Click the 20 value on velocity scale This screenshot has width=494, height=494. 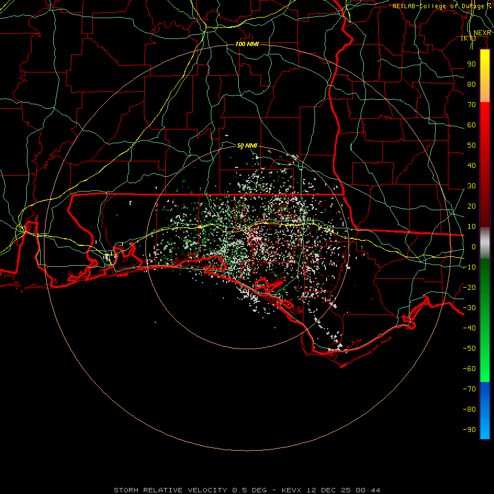click(471, 206)
